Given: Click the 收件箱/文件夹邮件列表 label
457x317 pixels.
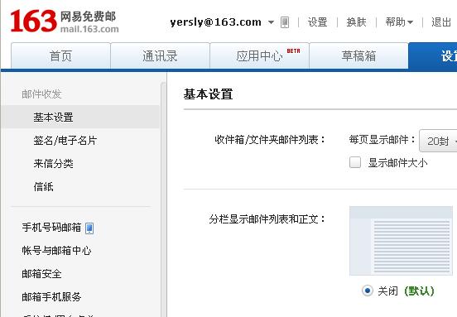Looking at the screenshot, I should click(x=270, y=140).
